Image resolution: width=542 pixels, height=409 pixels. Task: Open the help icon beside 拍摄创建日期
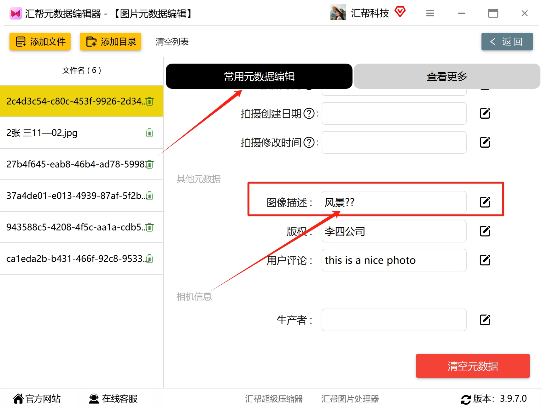[x=309, y=114]
